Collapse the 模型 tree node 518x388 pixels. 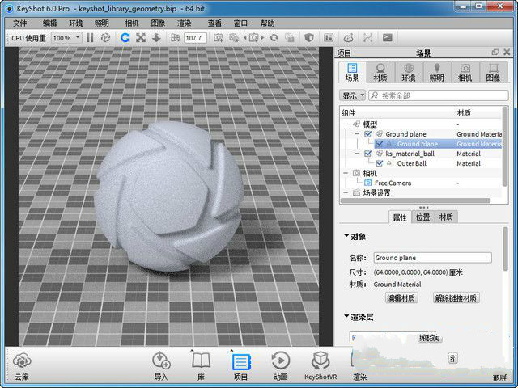[346, 124]
